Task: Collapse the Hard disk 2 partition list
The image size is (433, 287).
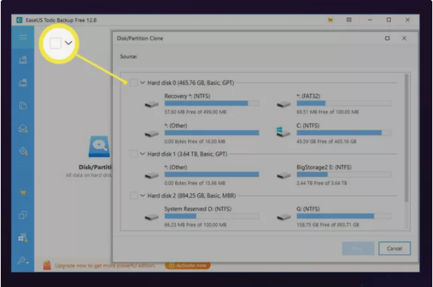Action: point(142,196)
